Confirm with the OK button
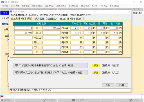This screenshot has height=102, width=144. pyautogui.click(x=108, y=85)
